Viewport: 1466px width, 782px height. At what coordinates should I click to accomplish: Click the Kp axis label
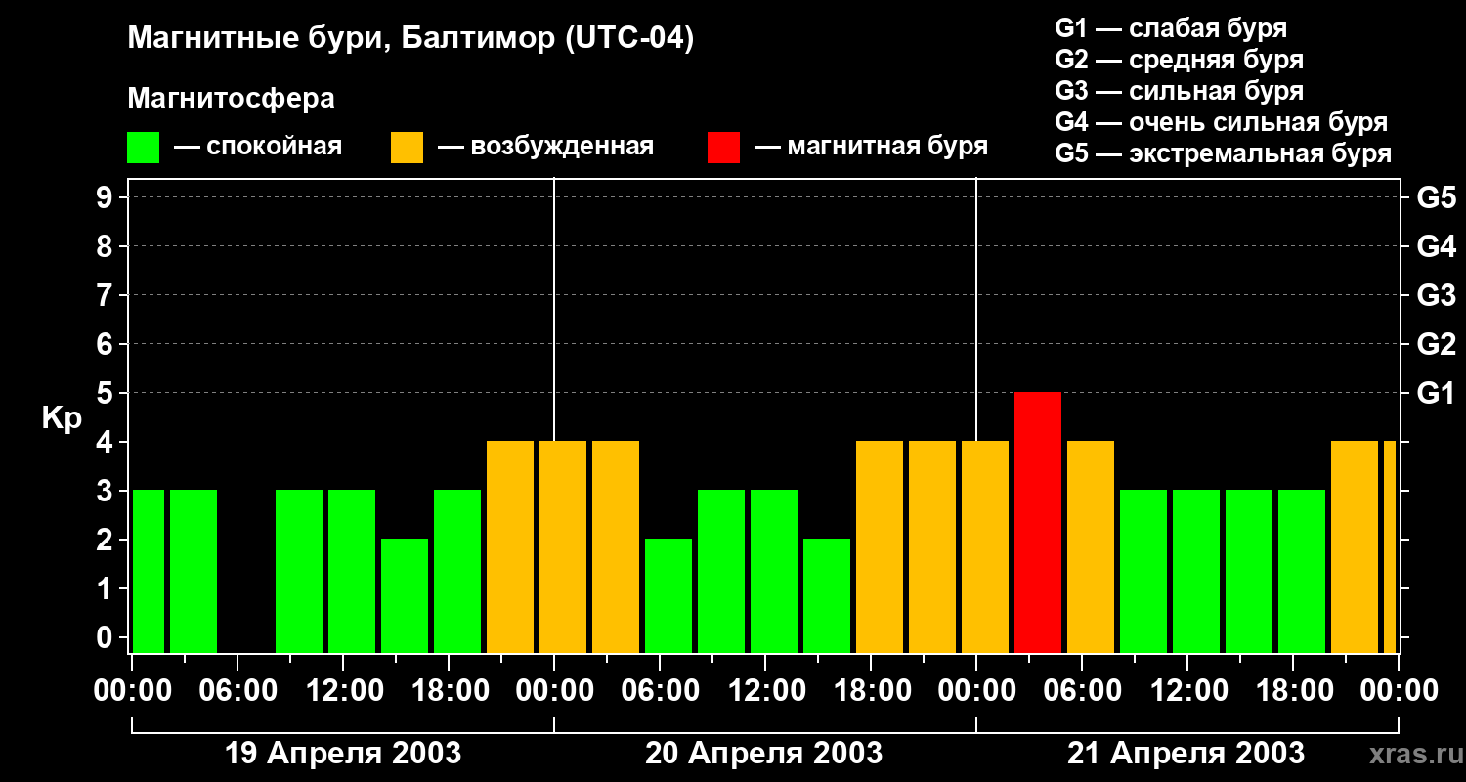point(61,418)
